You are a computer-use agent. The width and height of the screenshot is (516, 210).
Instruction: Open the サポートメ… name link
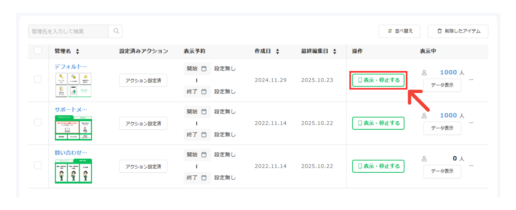[x=71, y=110]
